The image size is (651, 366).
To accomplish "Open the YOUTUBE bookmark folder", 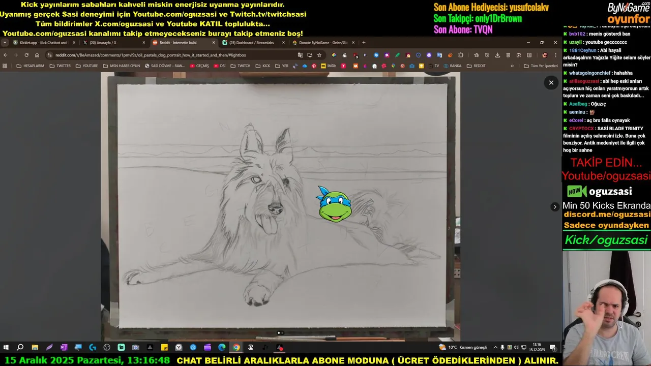I will point(86,66).
